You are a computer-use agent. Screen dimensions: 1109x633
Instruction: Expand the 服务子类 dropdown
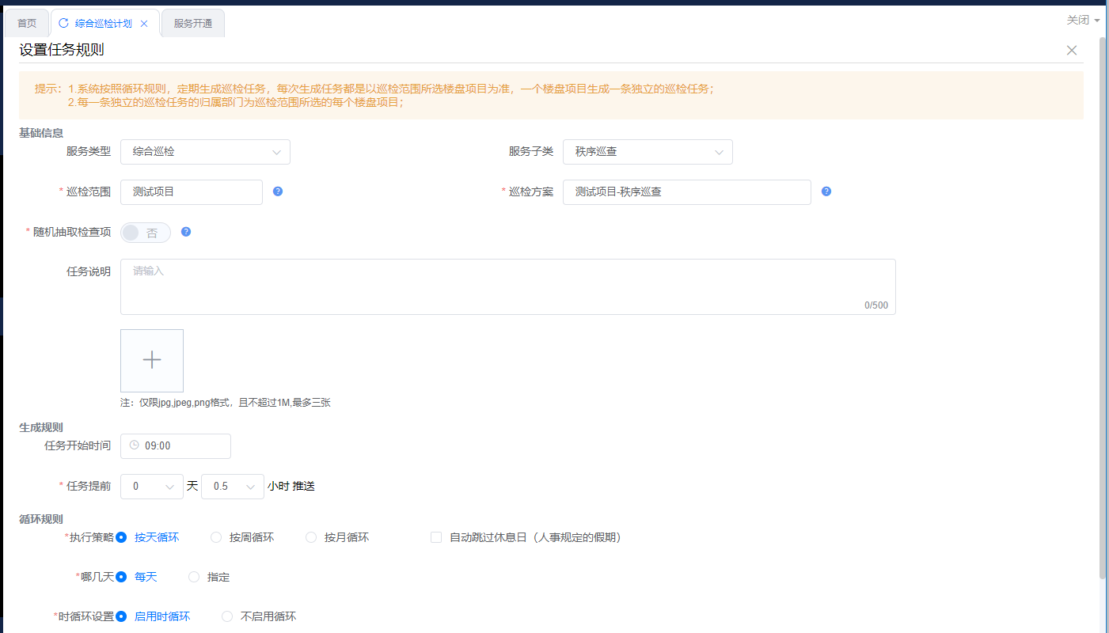(648, 151)
